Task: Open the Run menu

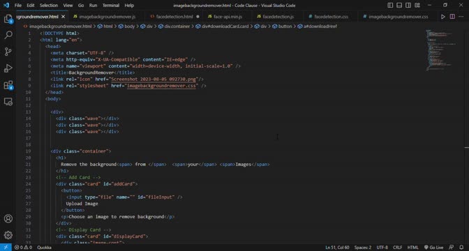Action: pos(93,6)
